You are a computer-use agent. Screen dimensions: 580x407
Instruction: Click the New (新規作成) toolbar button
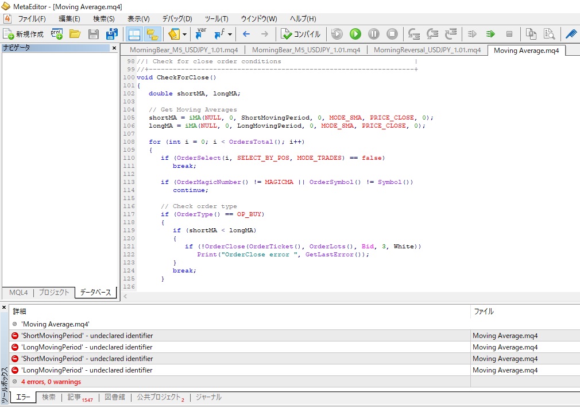click(24, 34)
